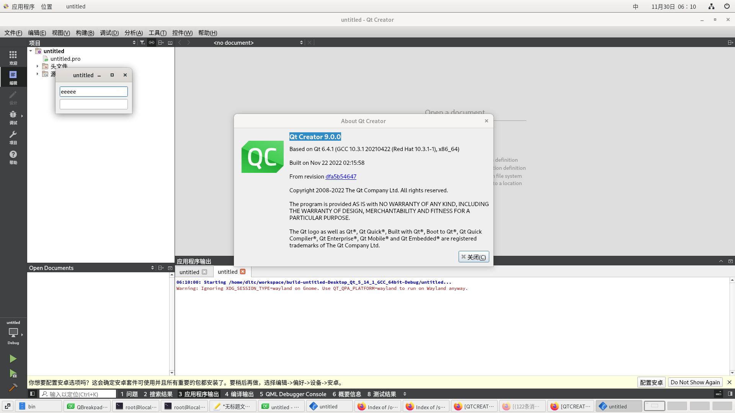
Task: Open the 工具(T) menu
Action: coord(158,33)
